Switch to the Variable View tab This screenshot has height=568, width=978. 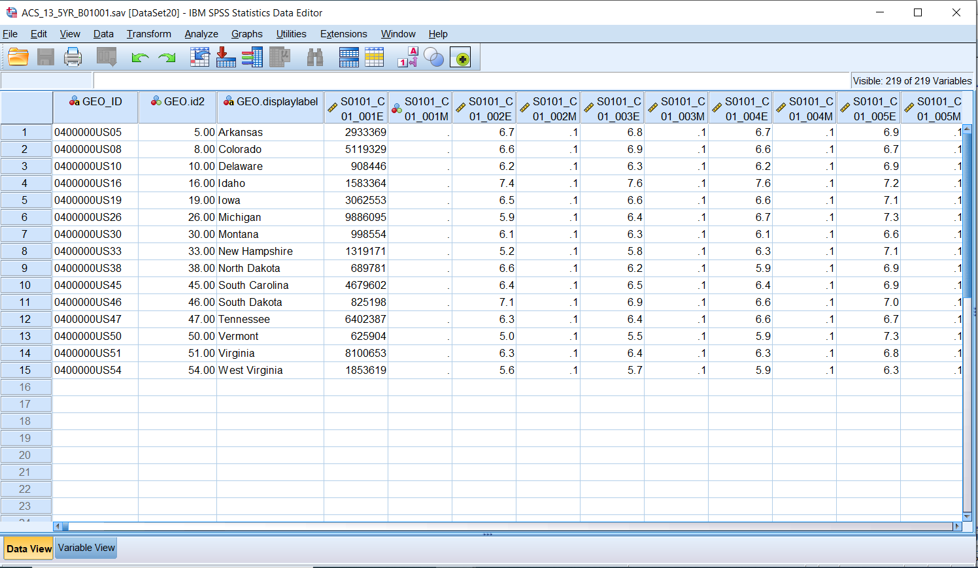point(86,548)
